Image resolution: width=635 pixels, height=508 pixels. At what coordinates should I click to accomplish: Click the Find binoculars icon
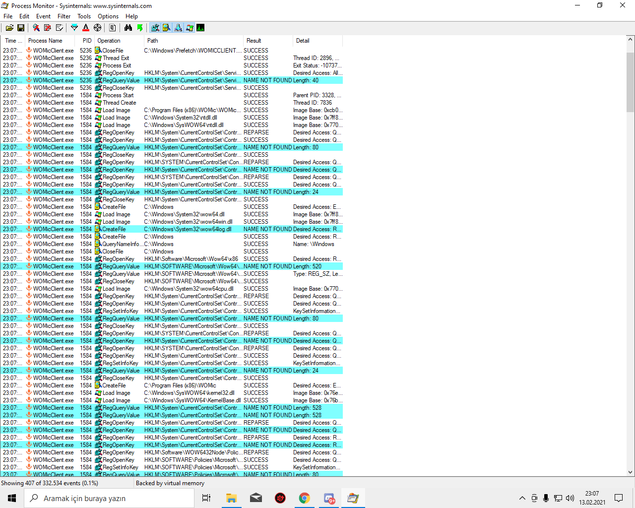128,28
